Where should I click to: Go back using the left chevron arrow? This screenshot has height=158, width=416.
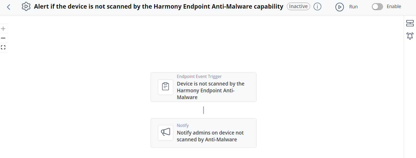tap(9, 7)
